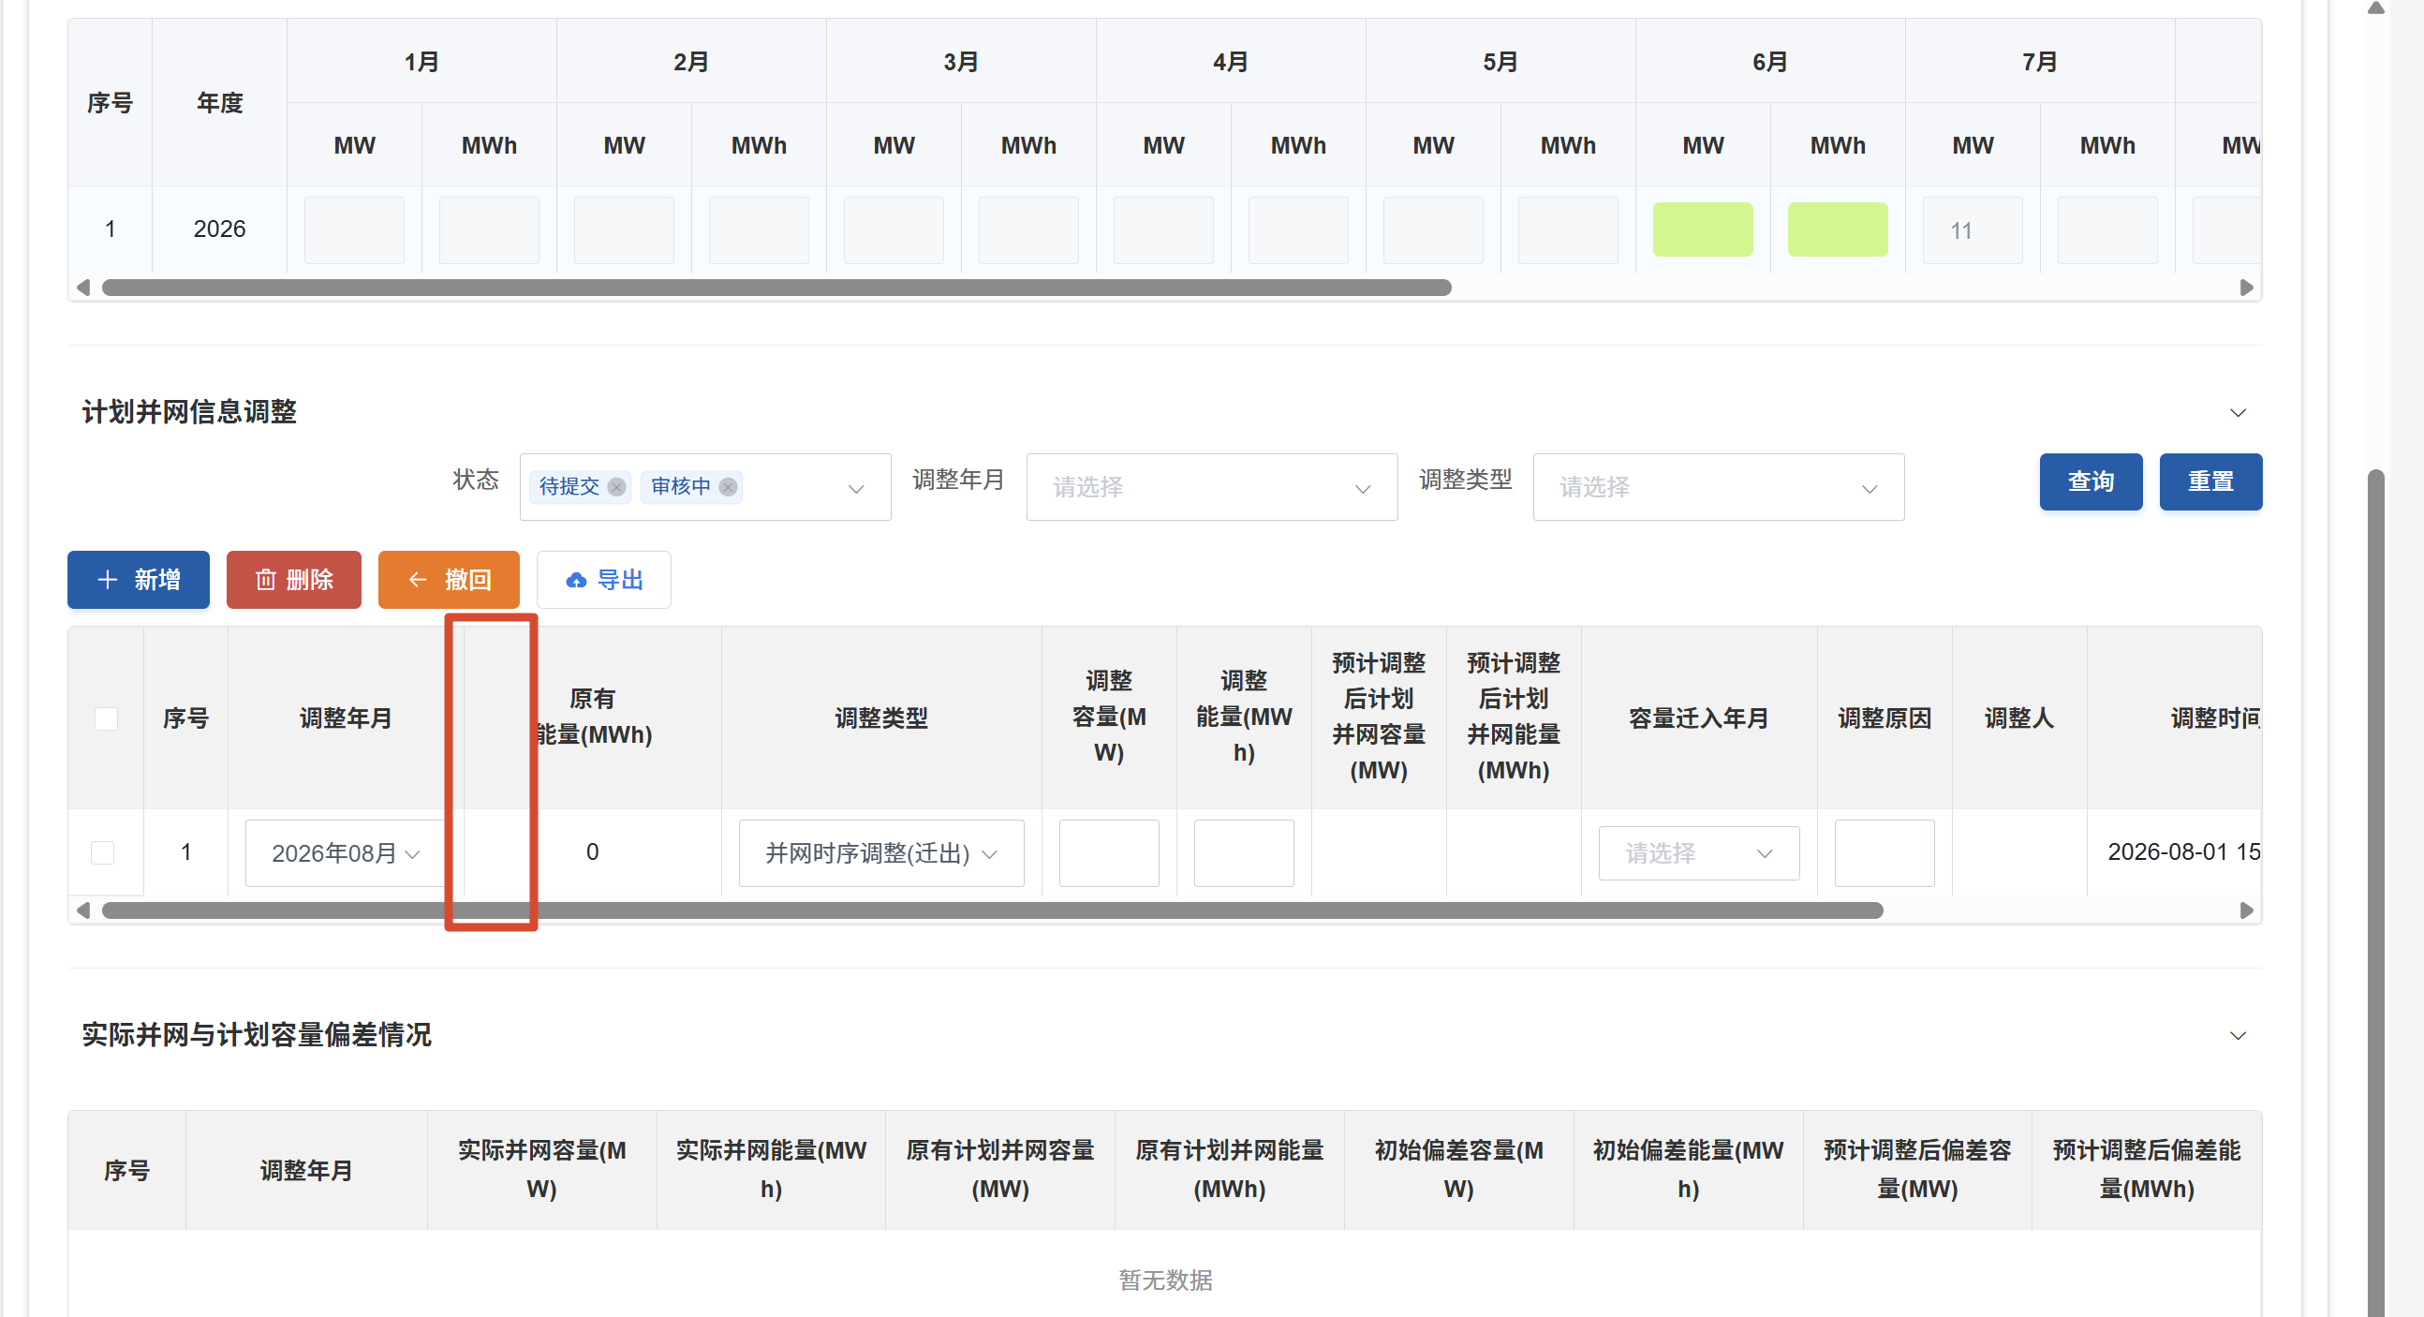This screenshot has width=2424, height=1317.
Task: Click the 实际并网容量(MW) column header
Action: point(541,1169)
